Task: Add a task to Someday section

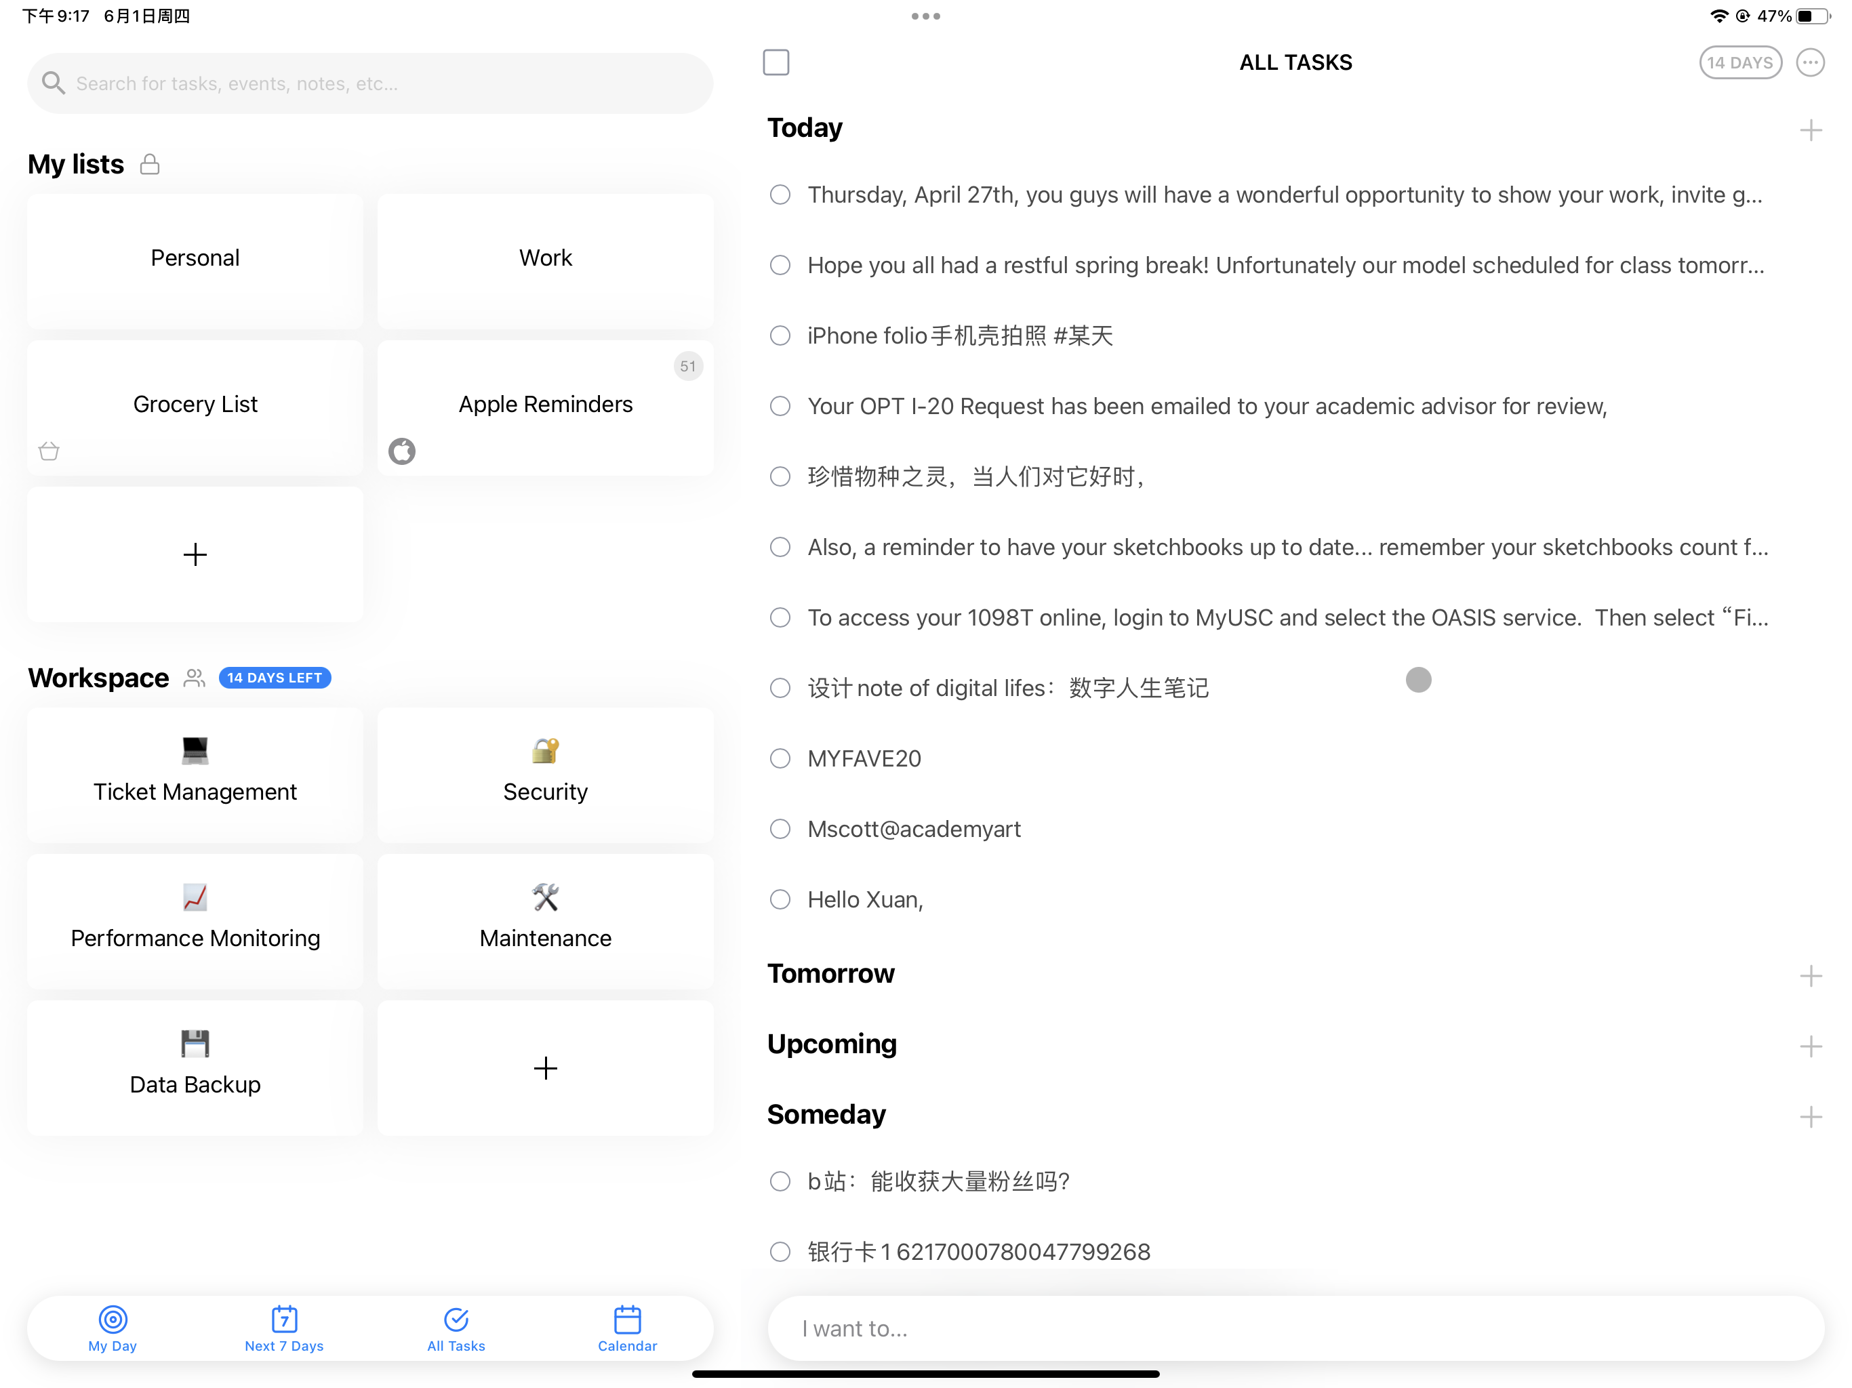Action: click(x=1810, y=1117)
